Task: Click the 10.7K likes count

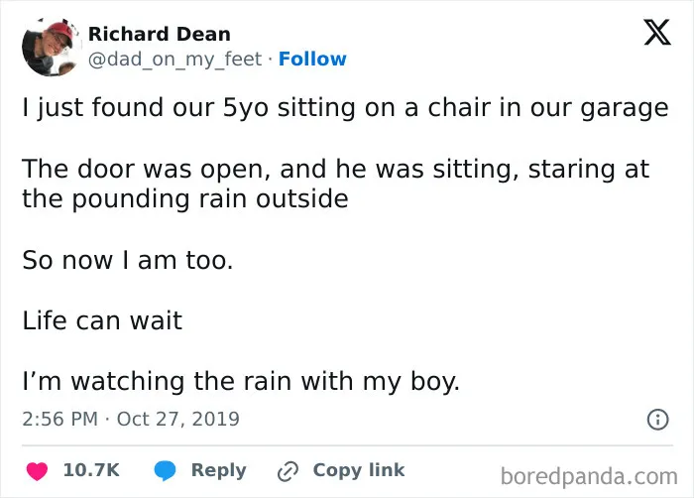Action: pos(91,470)
